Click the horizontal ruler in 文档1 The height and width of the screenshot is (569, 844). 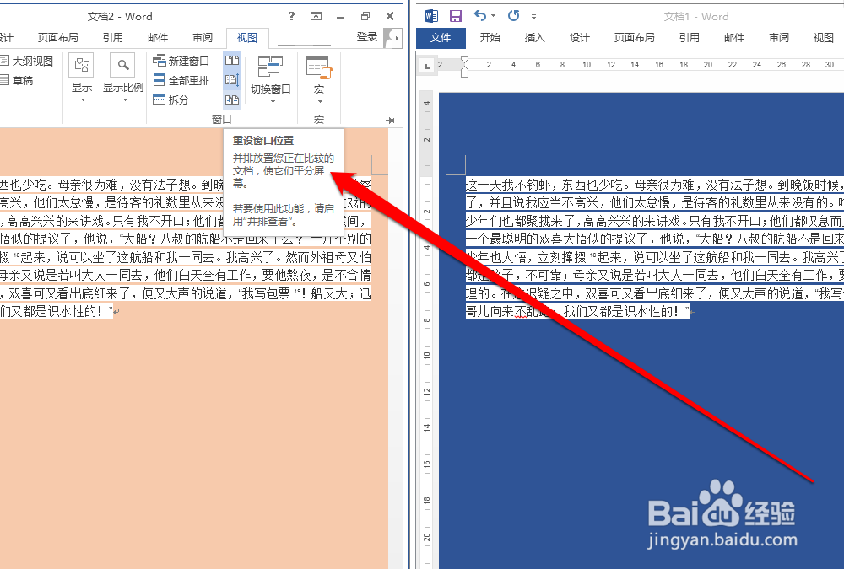641,65
